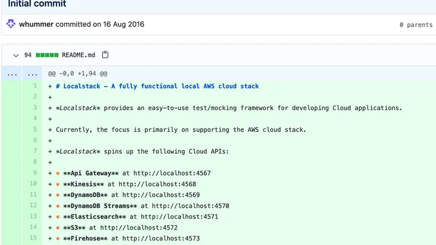
Task: Select line number 11
Action: 33,194
